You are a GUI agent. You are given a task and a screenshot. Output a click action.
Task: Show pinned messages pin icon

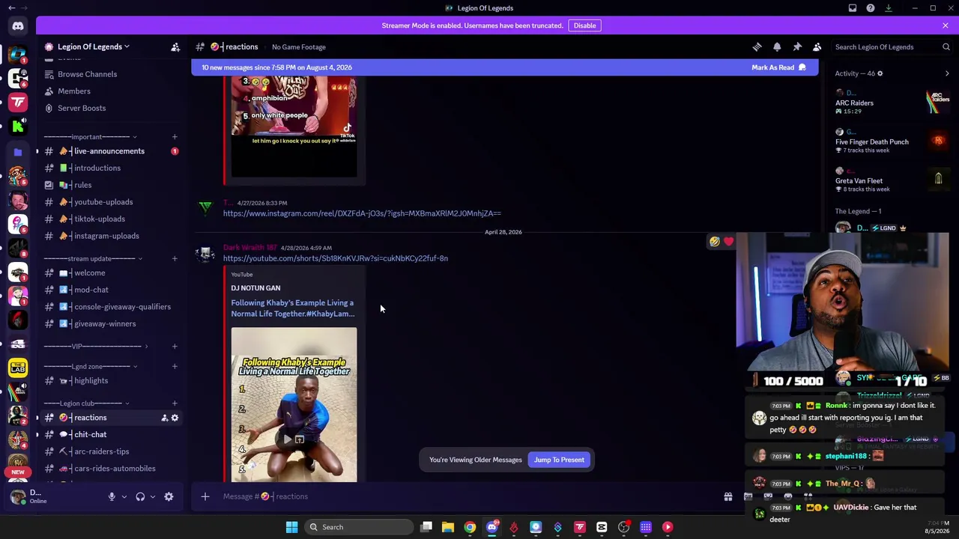pos(797,46)
